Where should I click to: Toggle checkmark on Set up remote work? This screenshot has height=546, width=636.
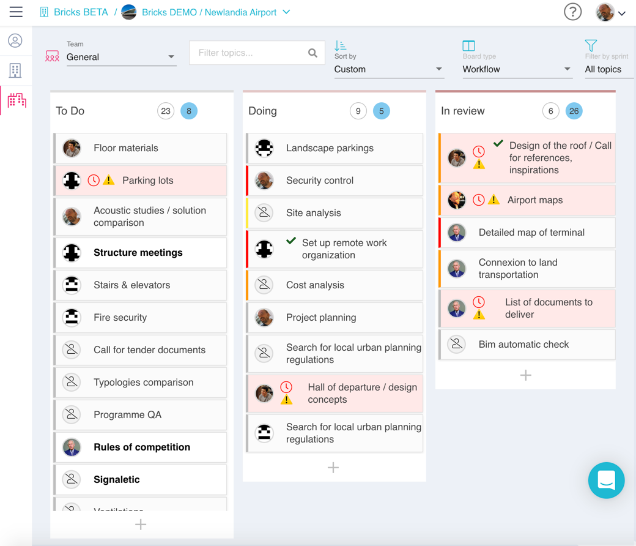291,241
